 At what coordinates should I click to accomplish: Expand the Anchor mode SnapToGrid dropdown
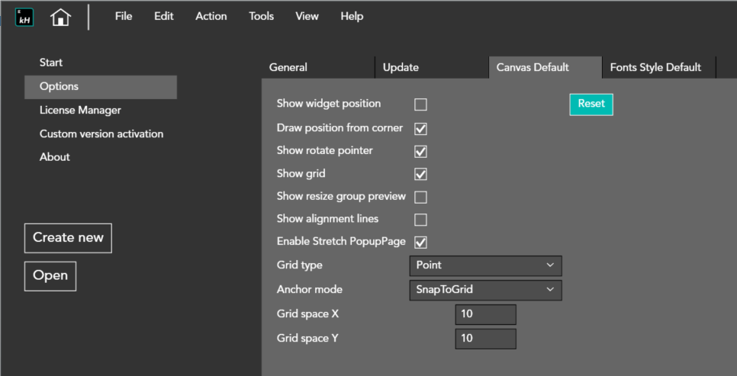(x=485, y=290)
